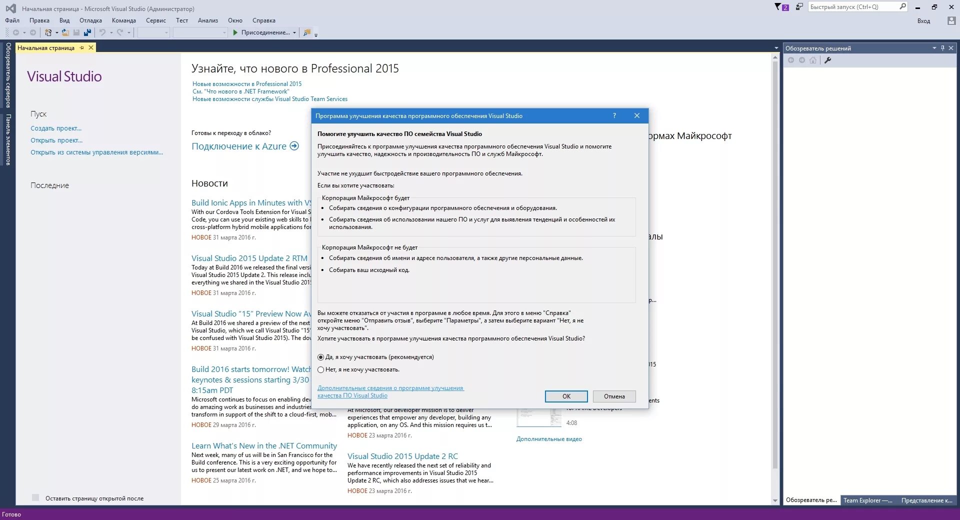Switch to the Представление к... tab
This screenshot has height=520, width=960.
pyautogui.click(x=927, y=500)
